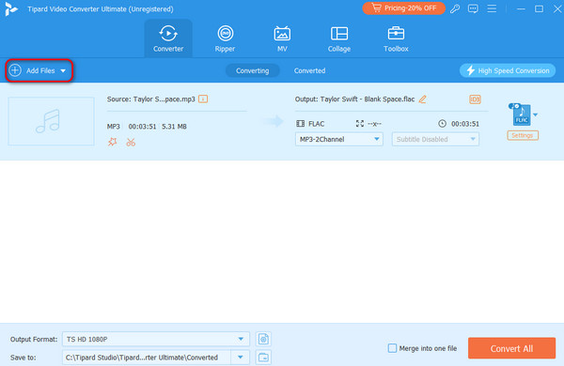
Task: Open the hamburger menu
Action: [x=492, y=8]
